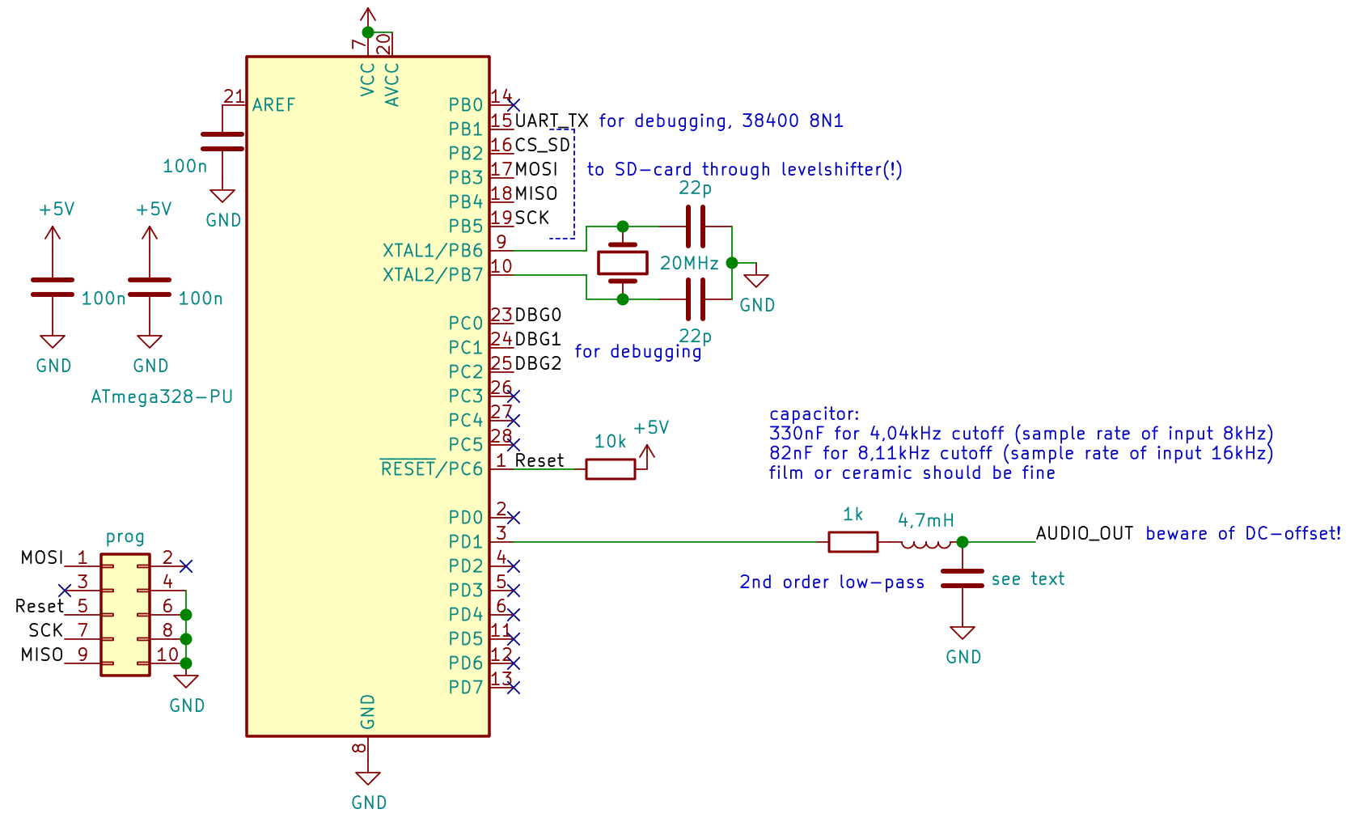Image resolution: width=1354 pixels, height=822 pixels.
Task: Click the no-connect marker on prog pin 2
Action: tap(186, 566)
